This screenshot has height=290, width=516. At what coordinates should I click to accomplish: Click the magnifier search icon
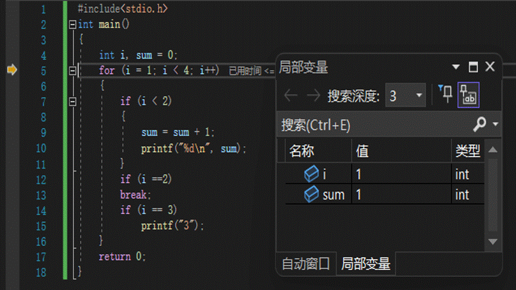pos(480,124)
